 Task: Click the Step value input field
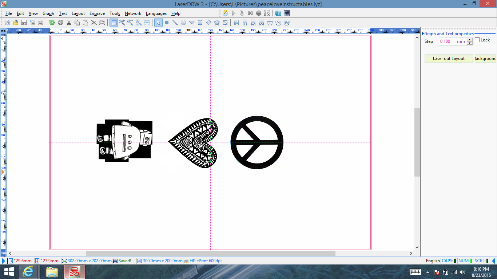448,41
